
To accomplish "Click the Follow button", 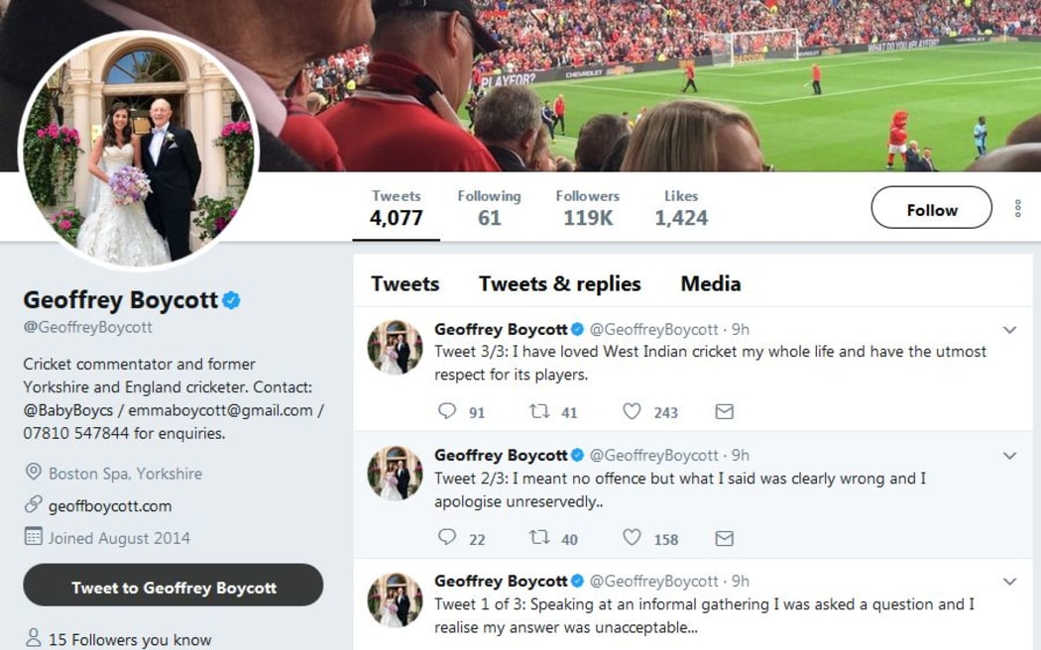I will coord(931,208).
